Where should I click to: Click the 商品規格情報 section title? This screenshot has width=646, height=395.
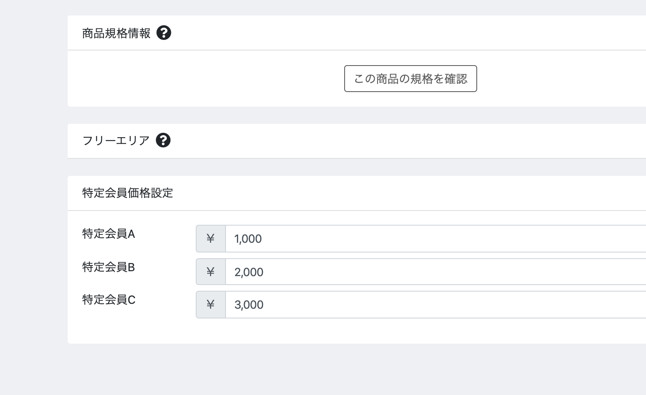[116, 33]
